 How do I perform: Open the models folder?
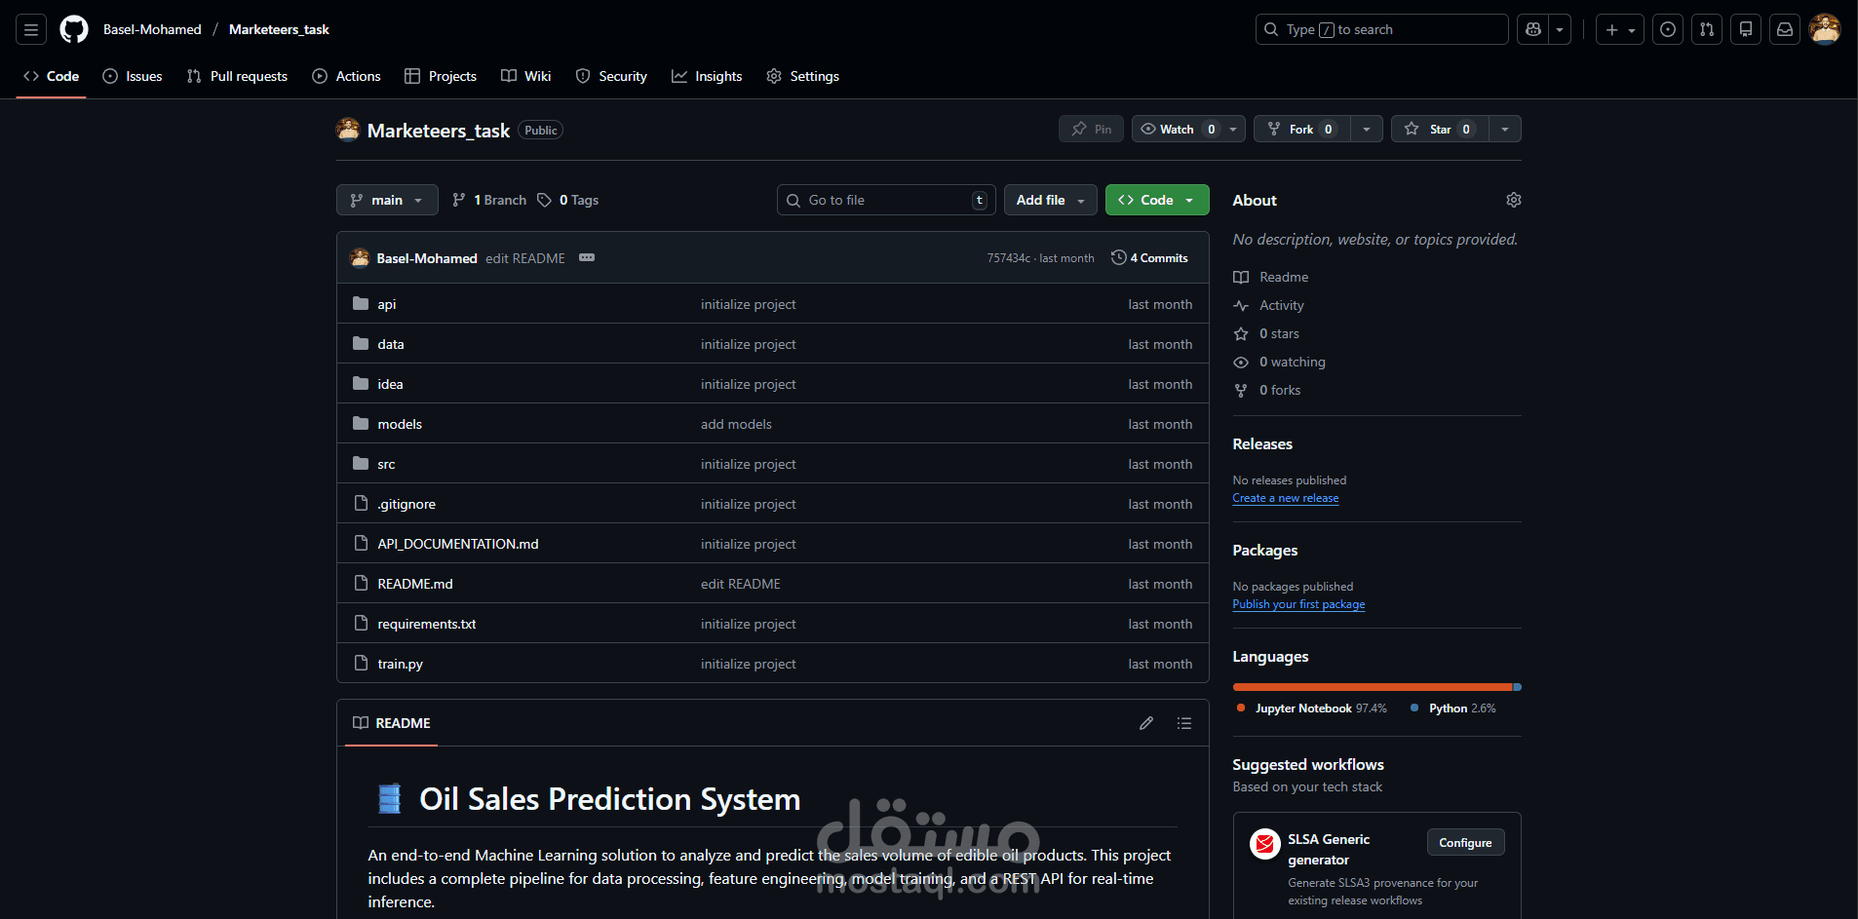(399, 424)
